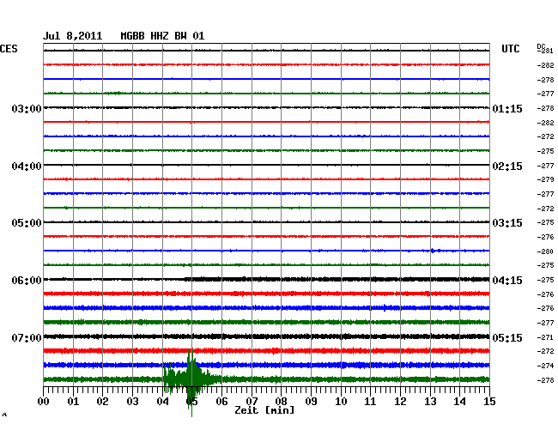The width and height of the screenshot is (558, 424).
Task: Click minute tick label "01"
Action: (x=73, y=402)
